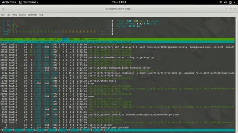Viewport: 238px width, 133px height.
Task: Open the Activities overview
Action: [x=9, y=2]
